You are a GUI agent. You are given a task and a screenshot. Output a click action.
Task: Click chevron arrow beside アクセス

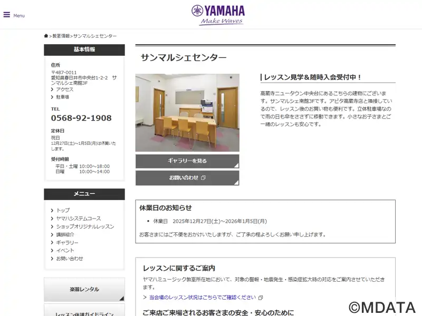(x=52, y=90)
